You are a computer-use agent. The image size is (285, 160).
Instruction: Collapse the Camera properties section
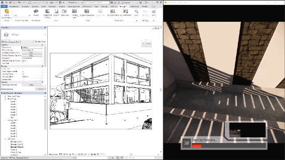(43, 82)
